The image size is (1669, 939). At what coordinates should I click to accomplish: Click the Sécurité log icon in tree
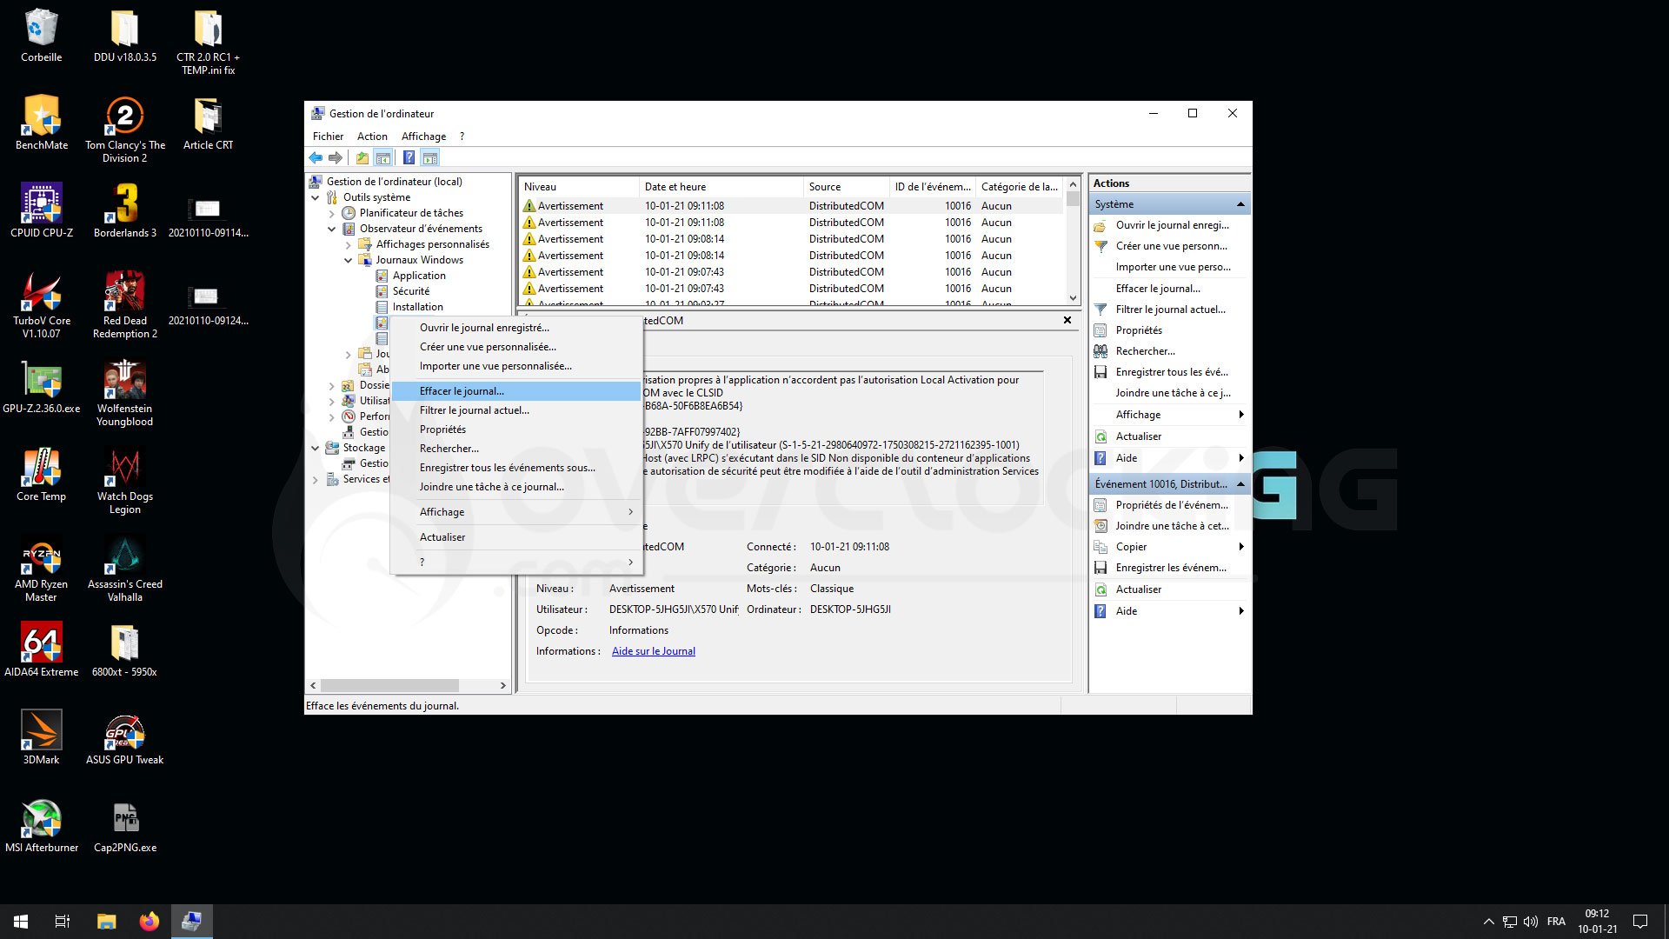(x=382, y=291)
